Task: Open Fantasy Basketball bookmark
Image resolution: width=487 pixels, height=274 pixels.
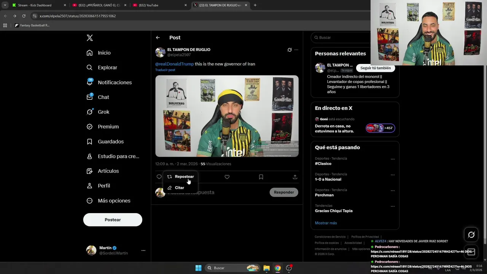Action: pos(32,25)
